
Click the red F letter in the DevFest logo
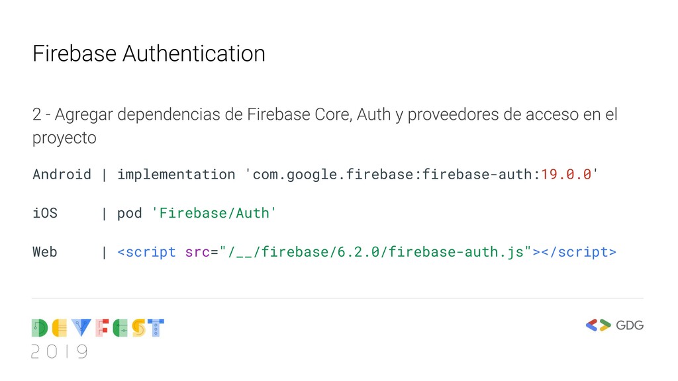[102, 328]
